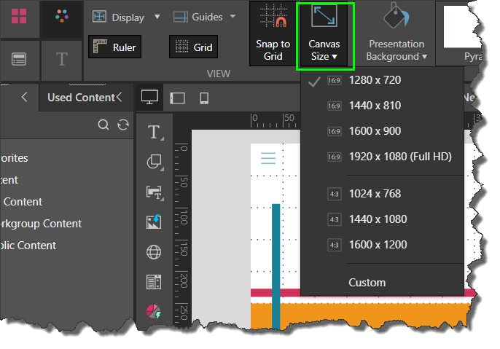Select the orange band on the canvas
The height and width of the screenshot is (349, 500).
pyautogui.click(x=360, y=314)
